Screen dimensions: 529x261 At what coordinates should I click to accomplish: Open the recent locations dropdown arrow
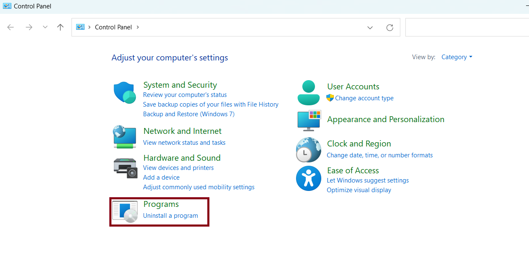click(45, 27)
